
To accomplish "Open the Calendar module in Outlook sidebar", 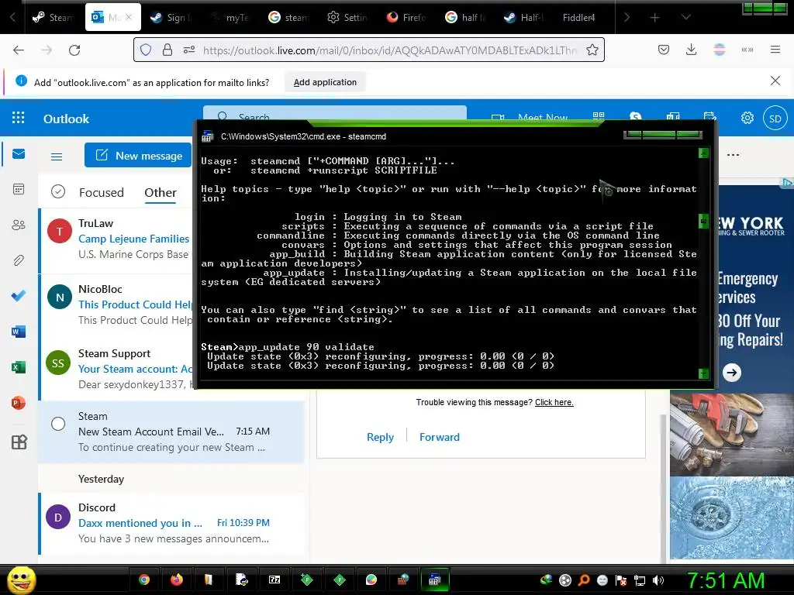I will click(19, 189).
